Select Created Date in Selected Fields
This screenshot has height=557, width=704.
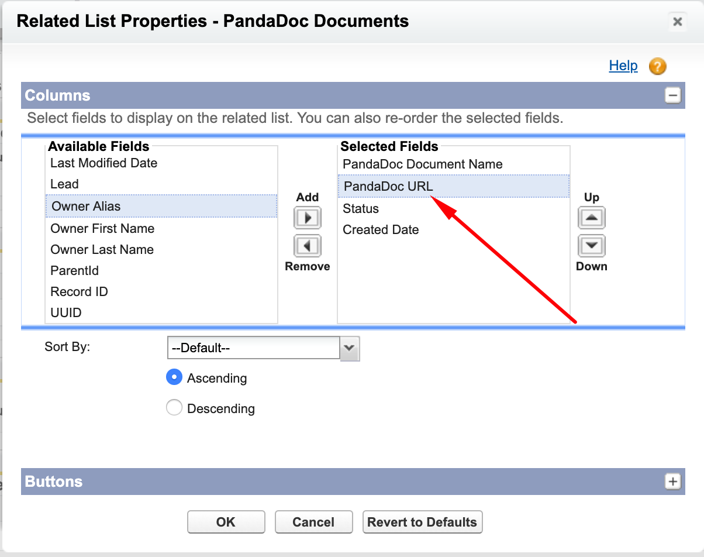pos(454,230)
